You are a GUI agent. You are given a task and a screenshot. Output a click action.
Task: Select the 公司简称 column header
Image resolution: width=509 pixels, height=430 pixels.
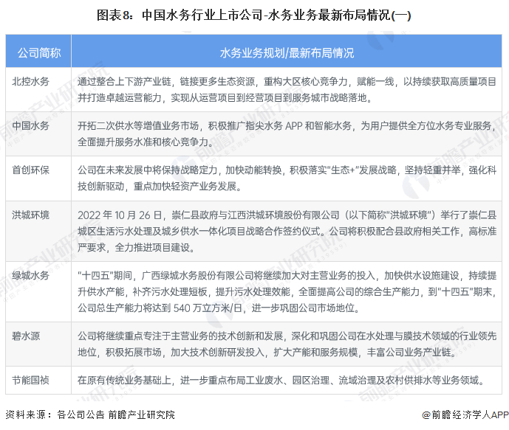[x=38, y=52]
